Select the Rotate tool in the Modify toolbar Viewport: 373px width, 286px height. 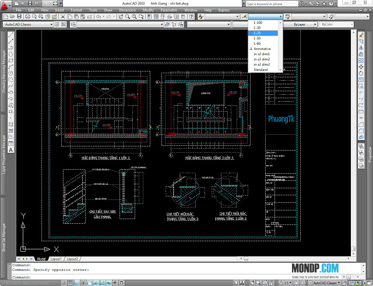(x=361, y=73)
